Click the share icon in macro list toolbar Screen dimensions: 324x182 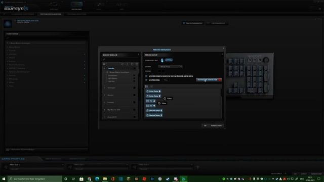point(122,64)
